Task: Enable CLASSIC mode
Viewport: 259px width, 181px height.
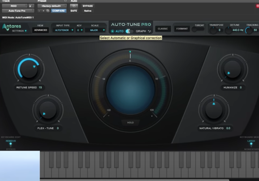Action: point(163,29)
